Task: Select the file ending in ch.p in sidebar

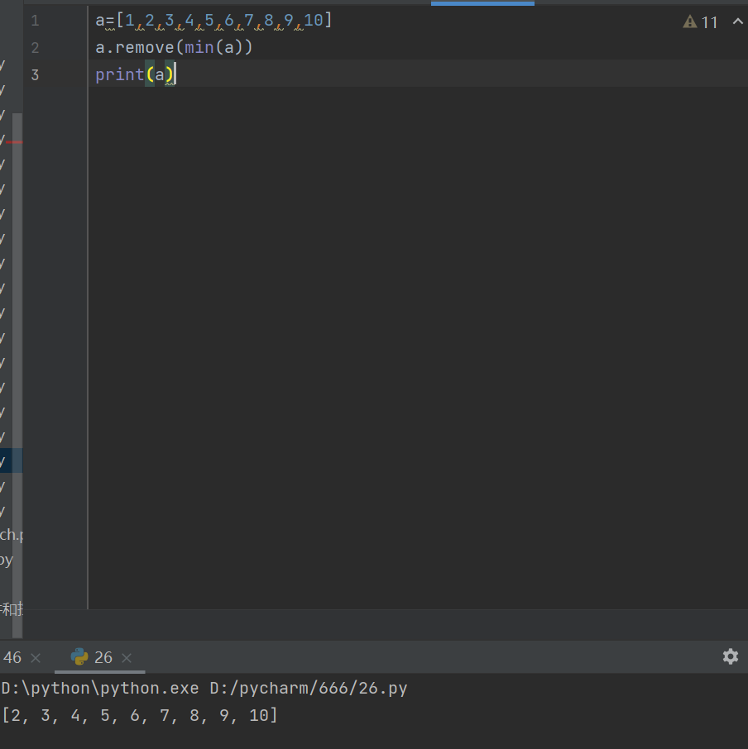Action: [11, 534]
